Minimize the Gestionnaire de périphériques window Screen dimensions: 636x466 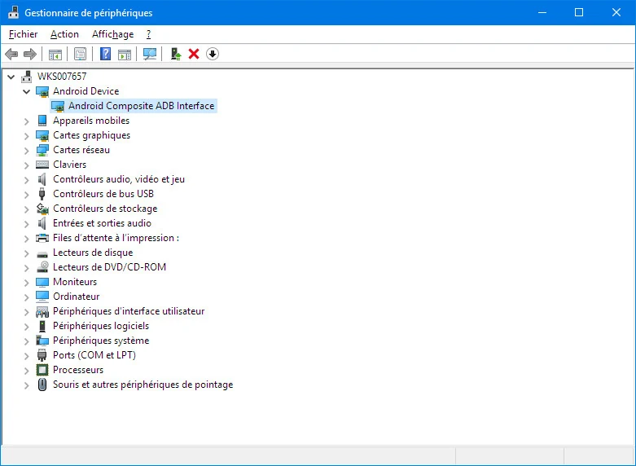click(x=542, y=12)
